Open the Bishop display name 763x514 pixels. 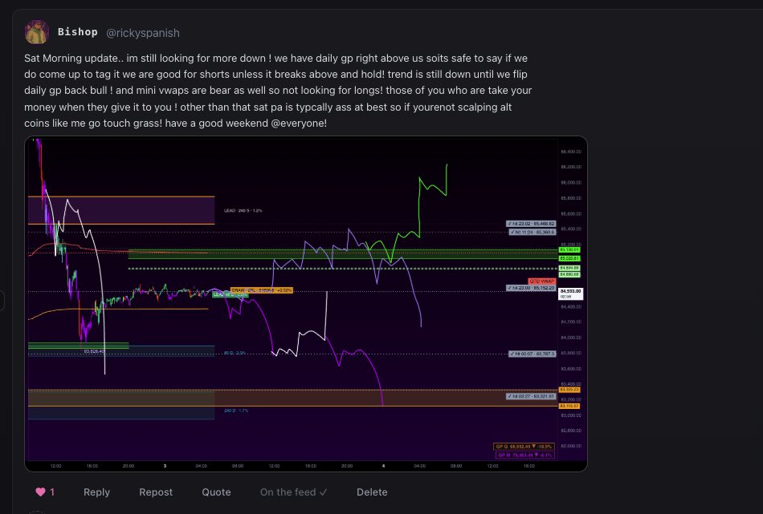77,32
